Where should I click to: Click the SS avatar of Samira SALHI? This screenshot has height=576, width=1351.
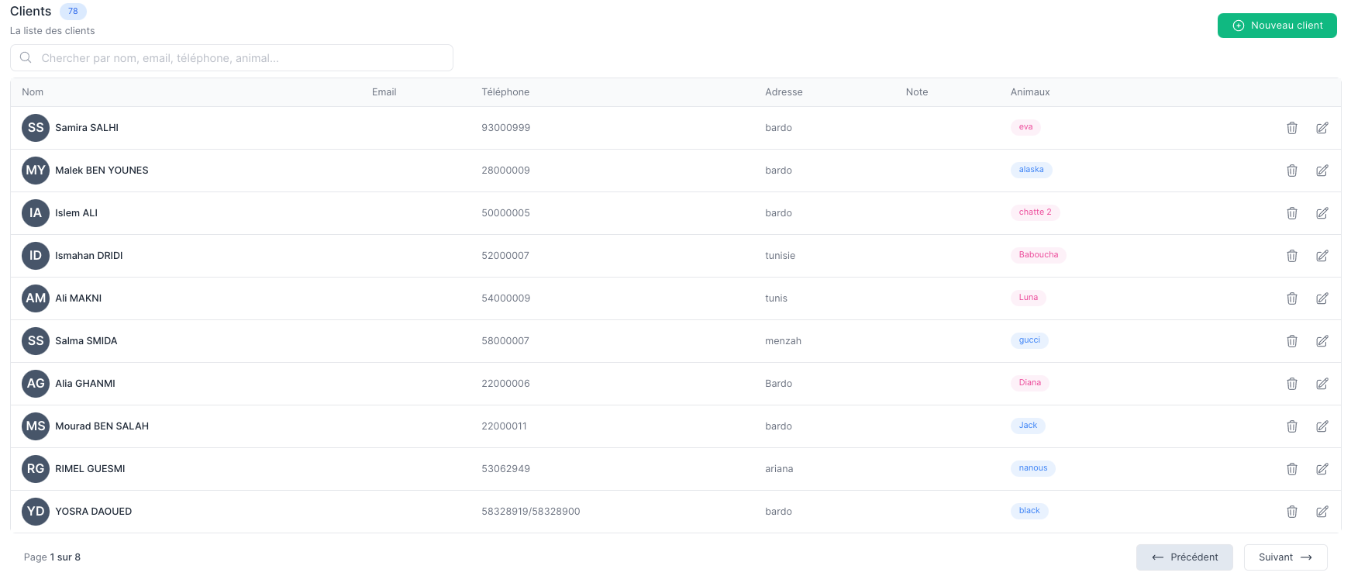[36, 128]
